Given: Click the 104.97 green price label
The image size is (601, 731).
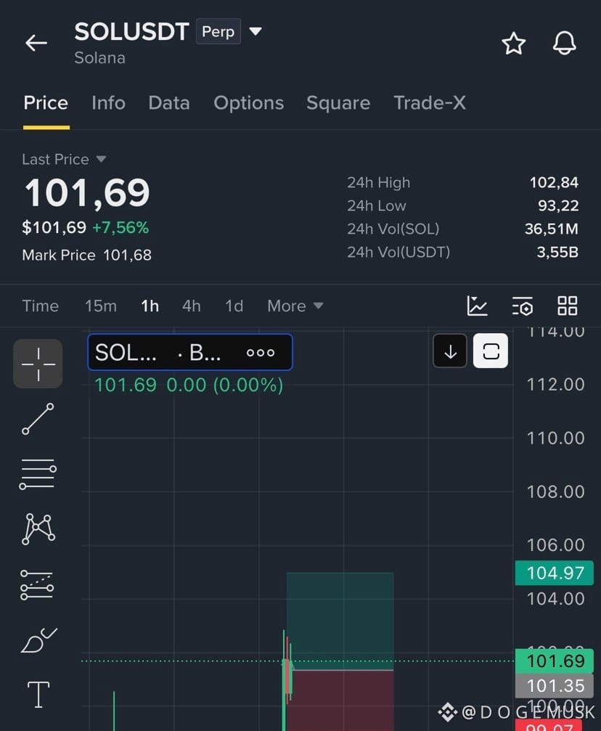Looking at the screenshot, I should tap(555, 573).
